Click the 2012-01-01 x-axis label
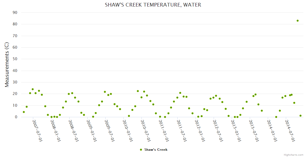The image size is (306, 157). 200,131
